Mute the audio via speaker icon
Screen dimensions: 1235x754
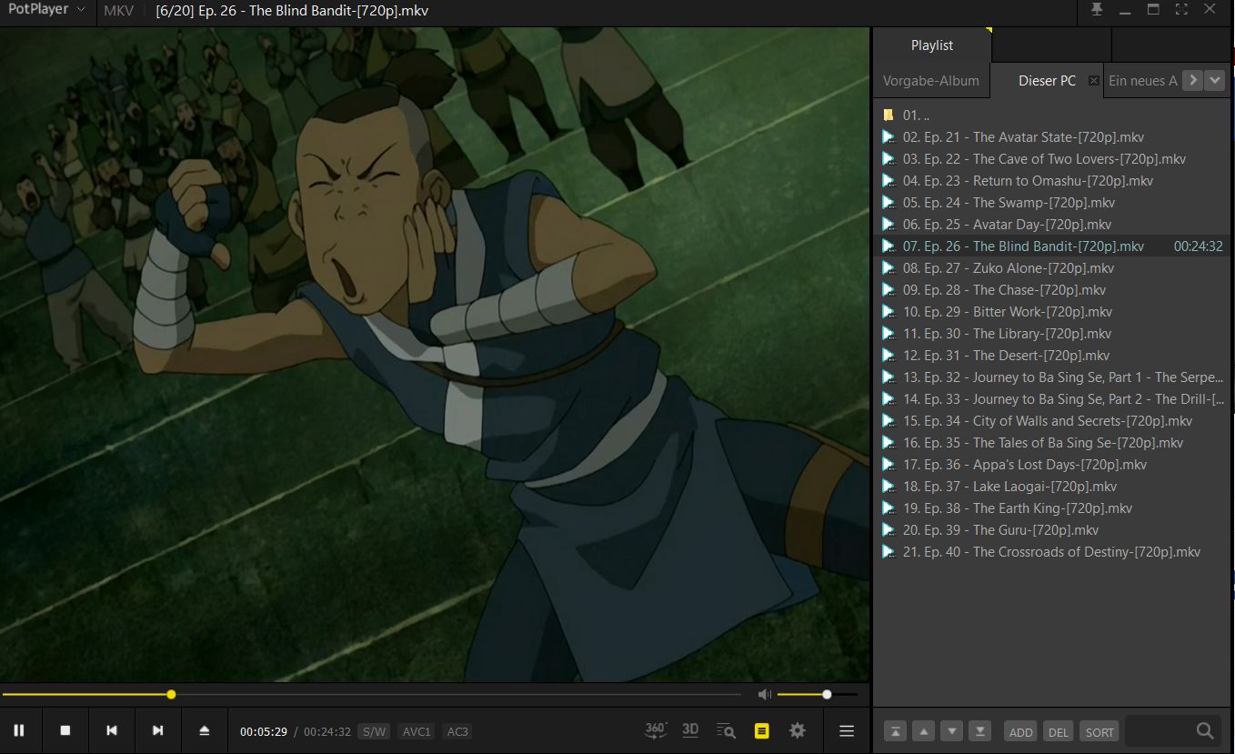tap(764, 694)
